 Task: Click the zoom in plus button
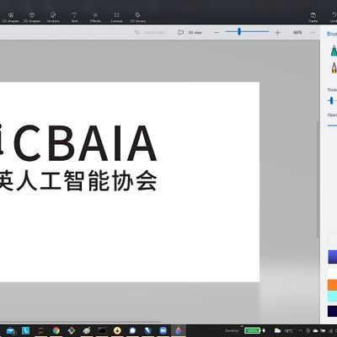tap(277, 33)
